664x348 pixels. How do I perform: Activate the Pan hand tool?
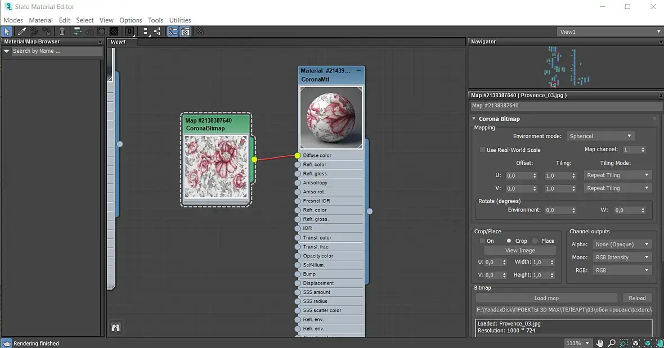[x=600, y=343]
